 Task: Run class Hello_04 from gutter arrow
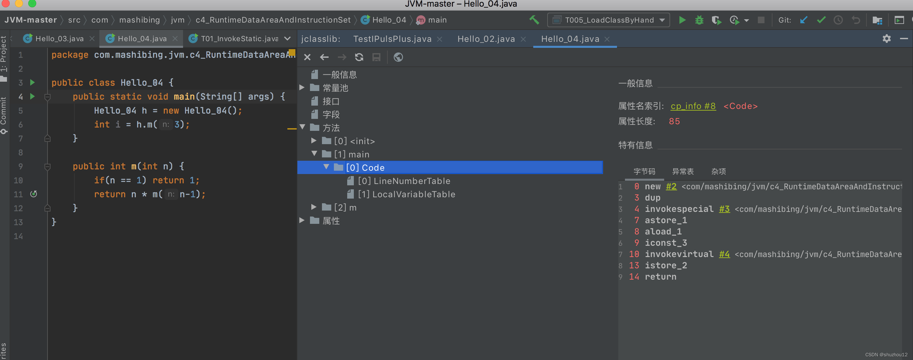[32, 82]
